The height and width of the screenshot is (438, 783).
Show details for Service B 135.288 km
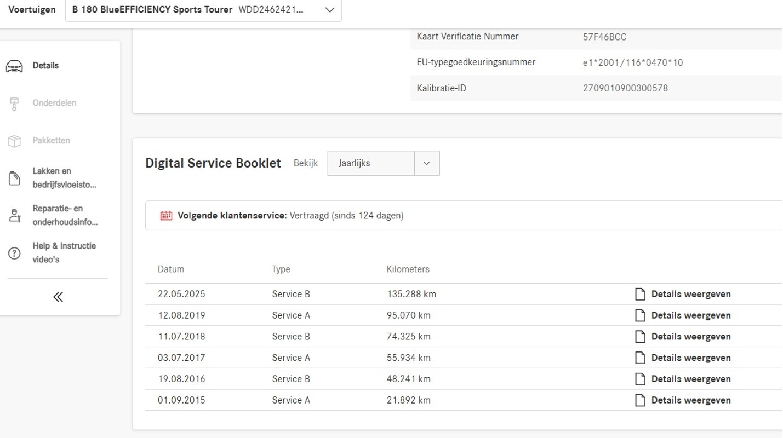(691, 294)
